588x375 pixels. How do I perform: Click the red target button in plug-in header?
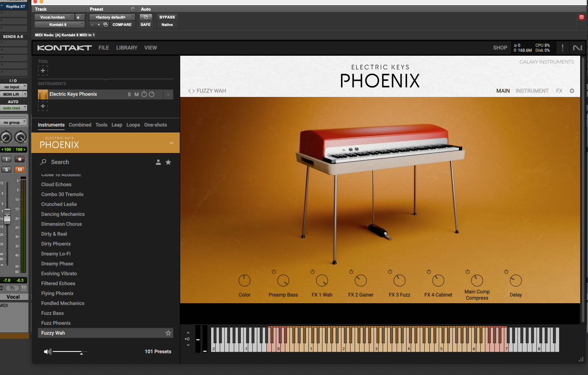581,17
